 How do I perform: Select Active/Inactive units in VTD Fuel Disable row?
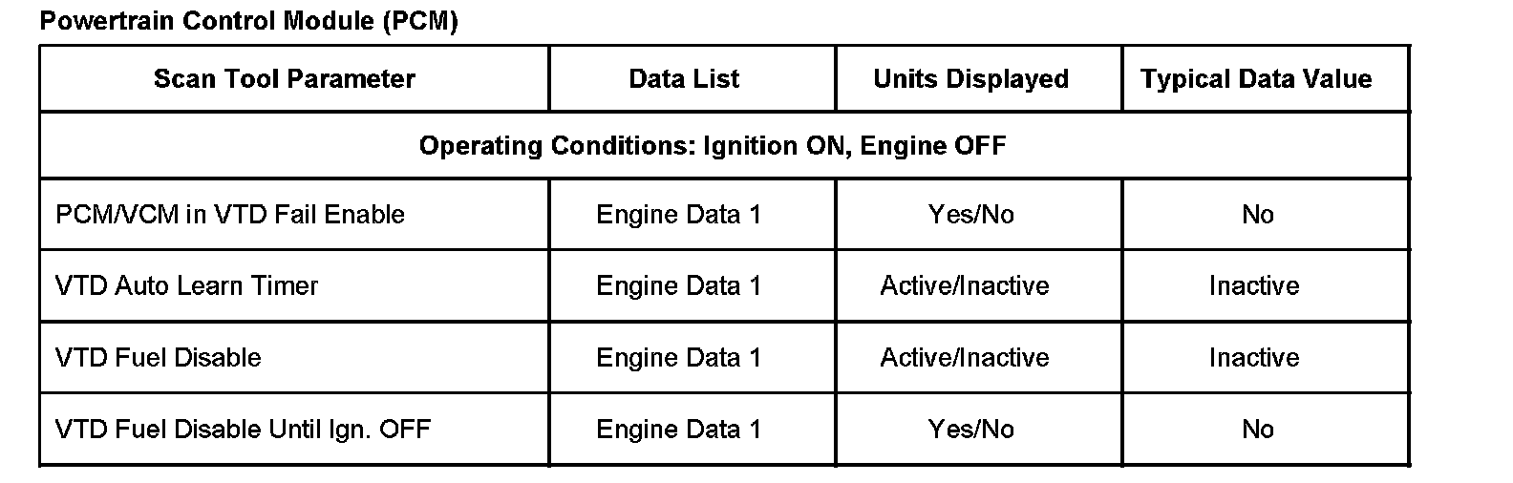(x=965, y=357)
